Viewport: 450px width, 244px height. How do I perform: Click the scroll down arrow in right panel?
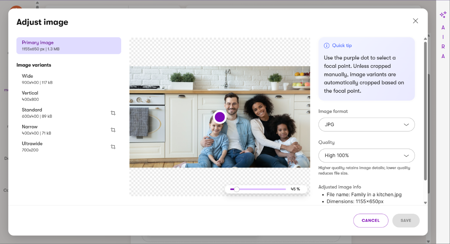425,203
